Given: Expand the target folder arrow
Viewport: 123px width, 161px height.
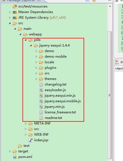Looking at the screenshot, I should pyautogui.click(x=10, y=151).
